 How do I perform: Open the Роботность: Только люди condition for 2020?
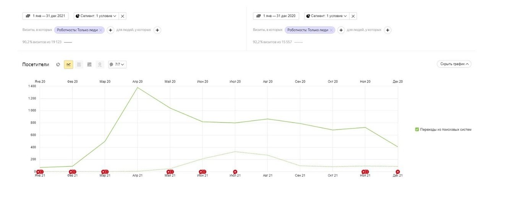(x=307, y=30)
